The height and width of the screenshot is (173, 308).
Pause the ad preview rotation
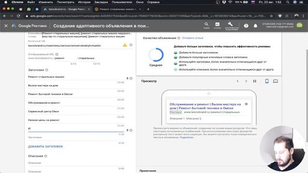click(255, 81)
